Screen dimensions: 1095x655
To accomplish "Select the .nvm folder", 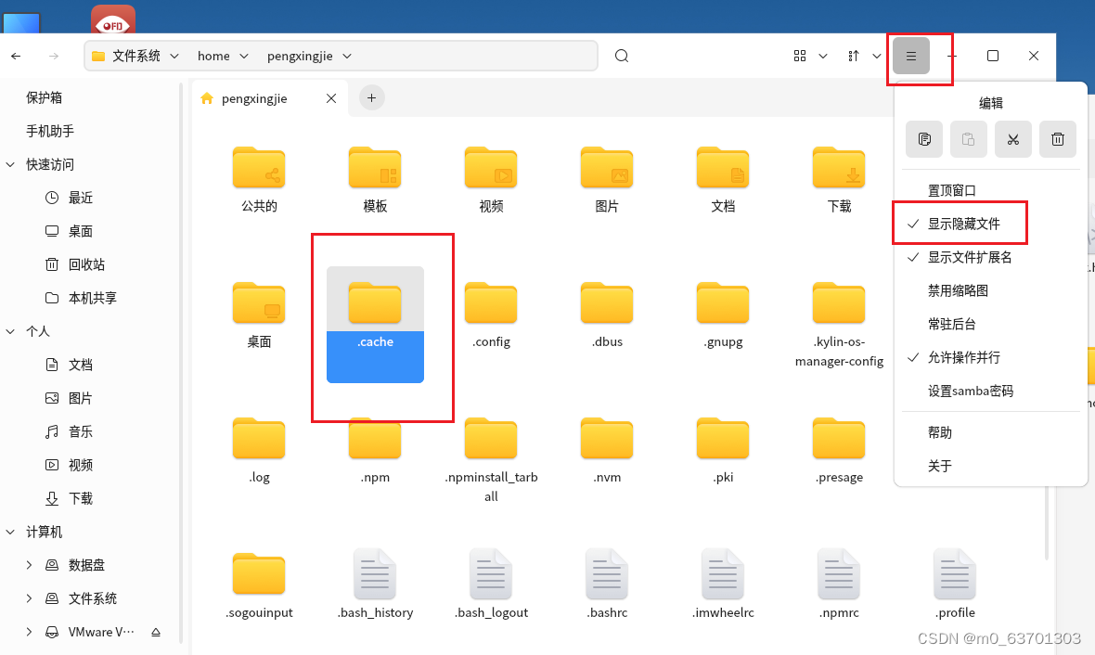I will tap(607, 450).
